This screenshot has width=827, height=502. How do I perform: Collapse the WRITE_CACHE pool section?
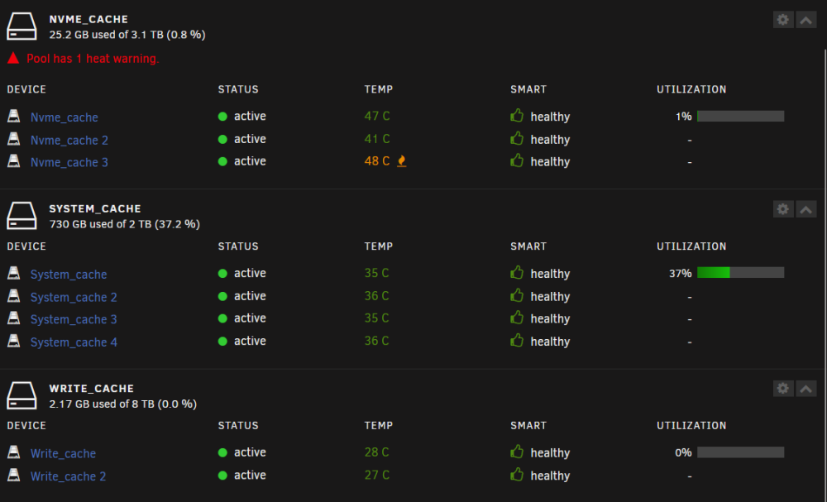click(805, 389)
